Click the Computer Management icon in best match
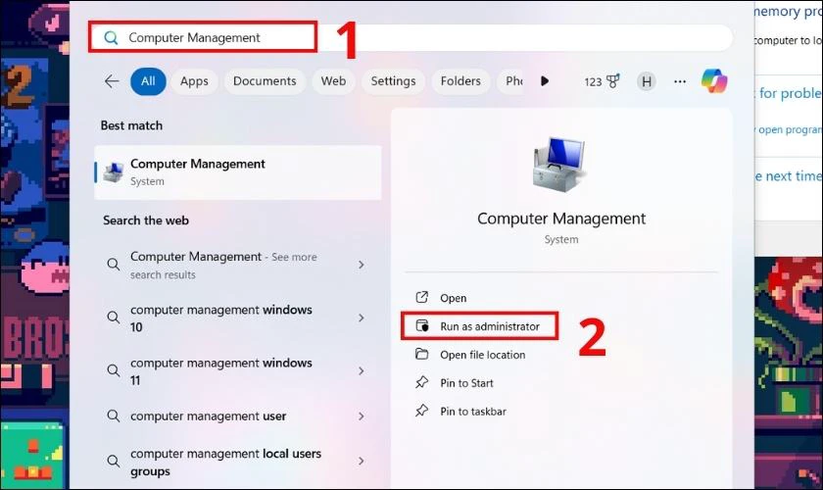This screenshot has width=823, height=490. tap(114, 171)
